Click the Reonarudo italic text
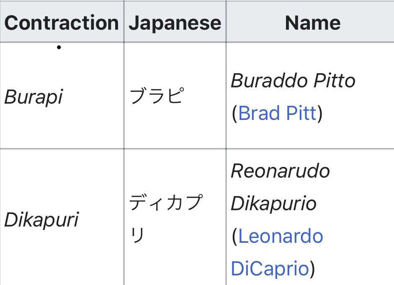The height and width of the screenshot is (285, 394). tap(280, 171)
